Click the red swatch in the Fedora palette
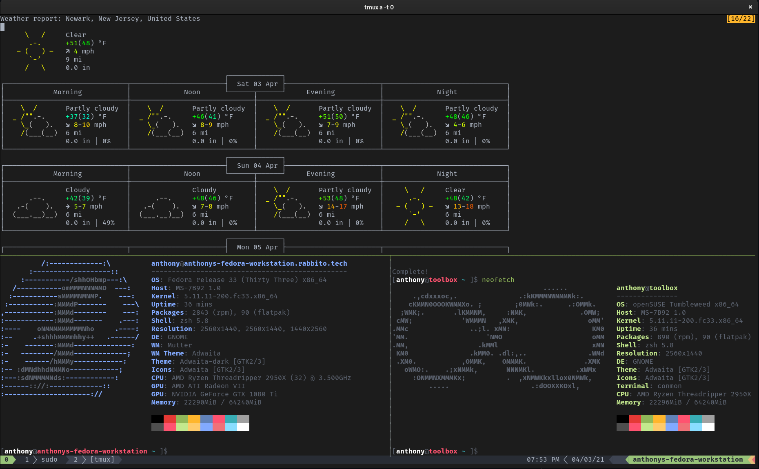The image size is (759, 469). [x=170, y=419]
